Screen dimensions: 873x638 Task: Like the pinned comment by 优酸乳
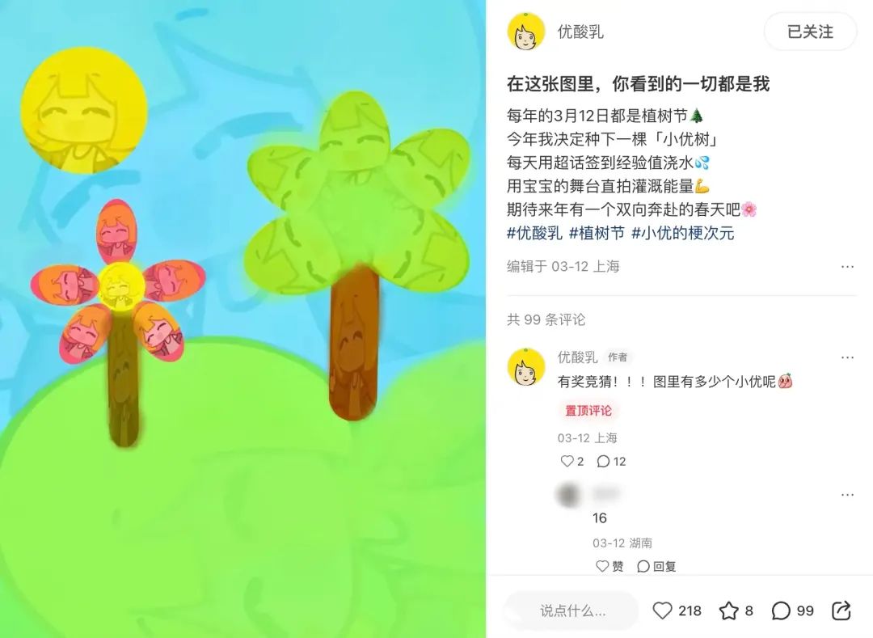click(x=567, y=461)
